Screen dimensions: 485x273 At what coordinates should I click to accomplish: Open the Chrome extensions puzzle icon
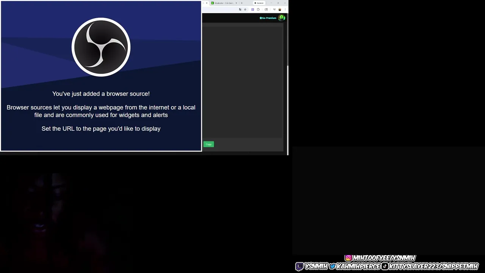point(258,9)
